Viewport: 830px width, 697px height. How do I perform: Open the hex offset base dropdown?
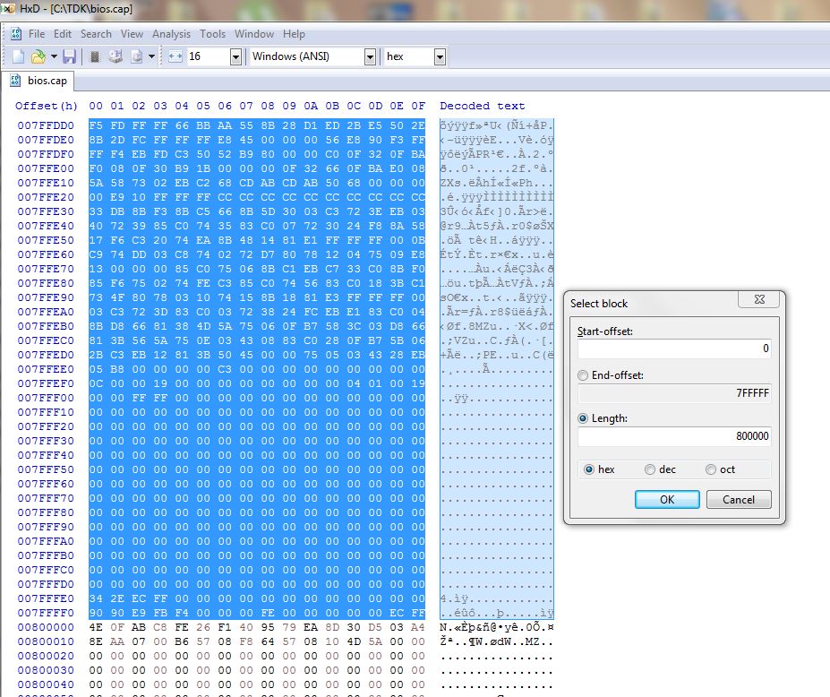(440, 56)
